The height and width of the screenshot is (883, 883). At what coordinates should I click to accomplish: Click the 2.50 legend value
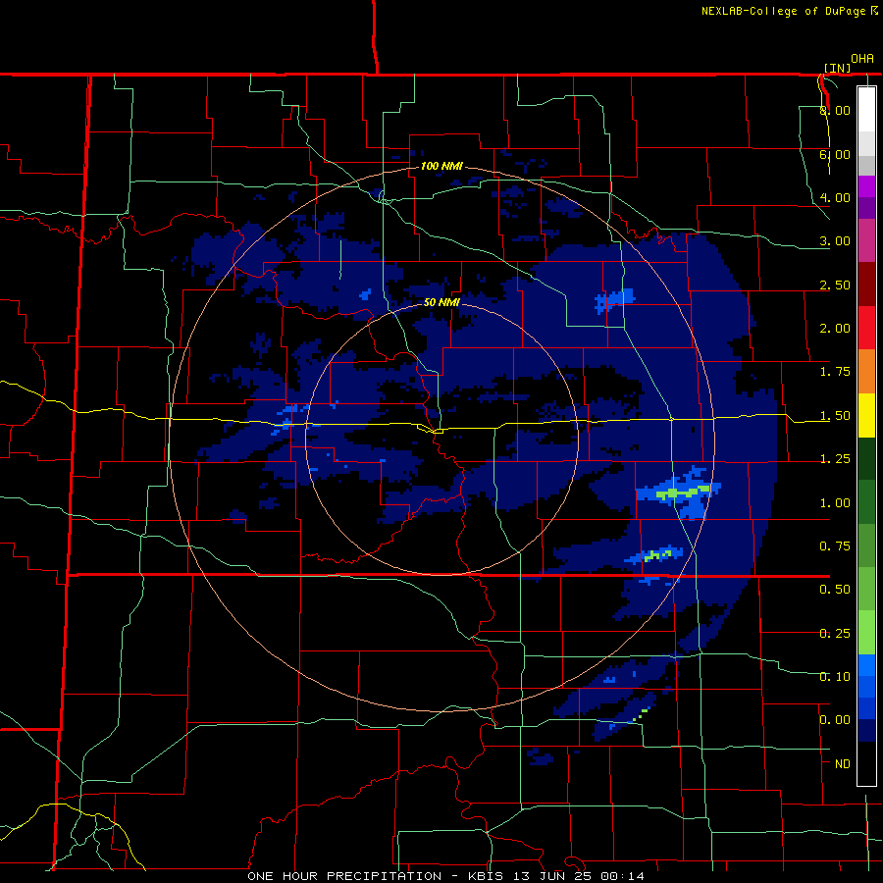click(x=835, y=285)
